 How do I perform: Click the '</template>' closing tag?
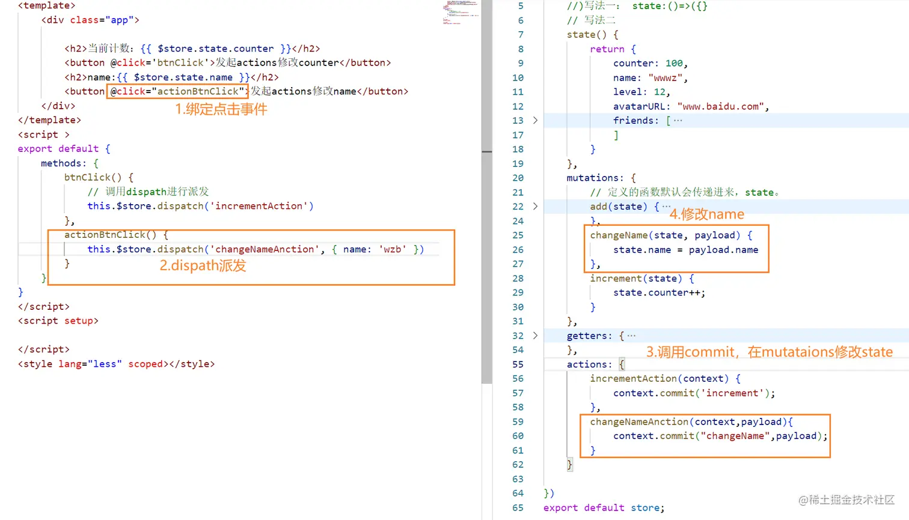pos(49,120)
